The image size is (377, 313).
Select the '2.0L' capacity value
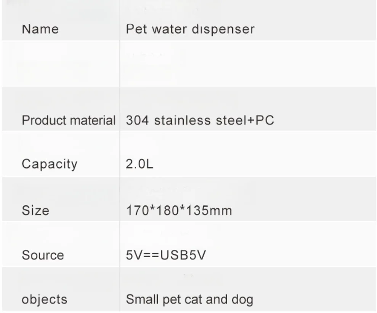click(x=140, y=165)
